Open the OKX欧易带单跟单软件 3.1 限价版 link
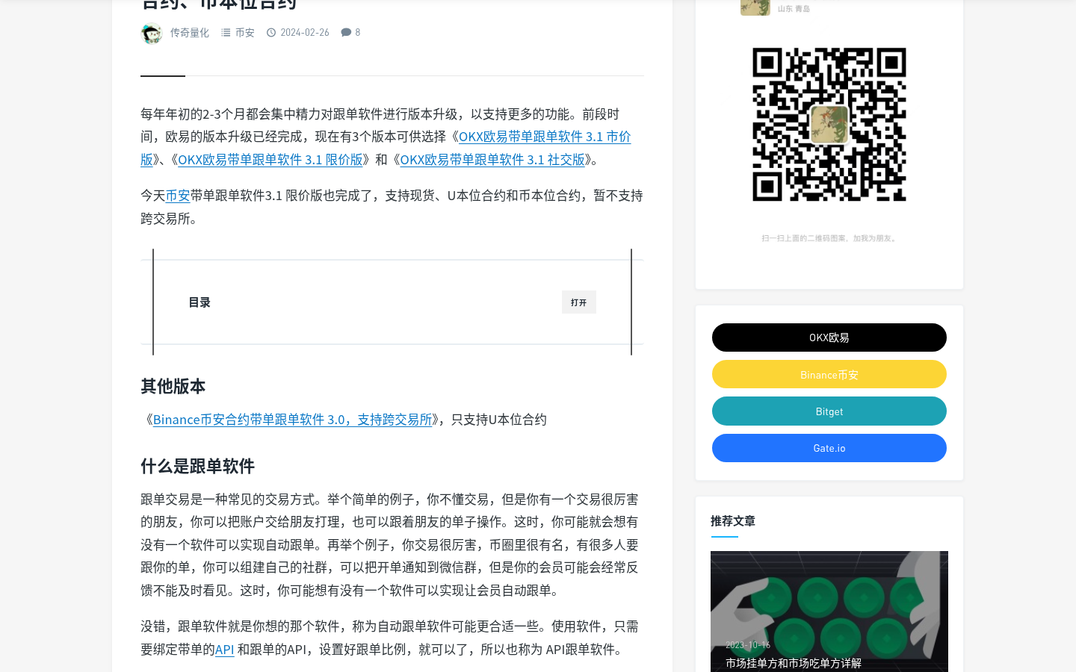This screenshot has width=1076, height=672. (270, 160)
